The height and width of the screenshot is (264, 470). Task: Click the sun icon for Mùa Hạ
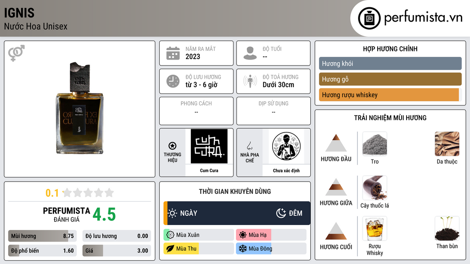tap(243, 235)
